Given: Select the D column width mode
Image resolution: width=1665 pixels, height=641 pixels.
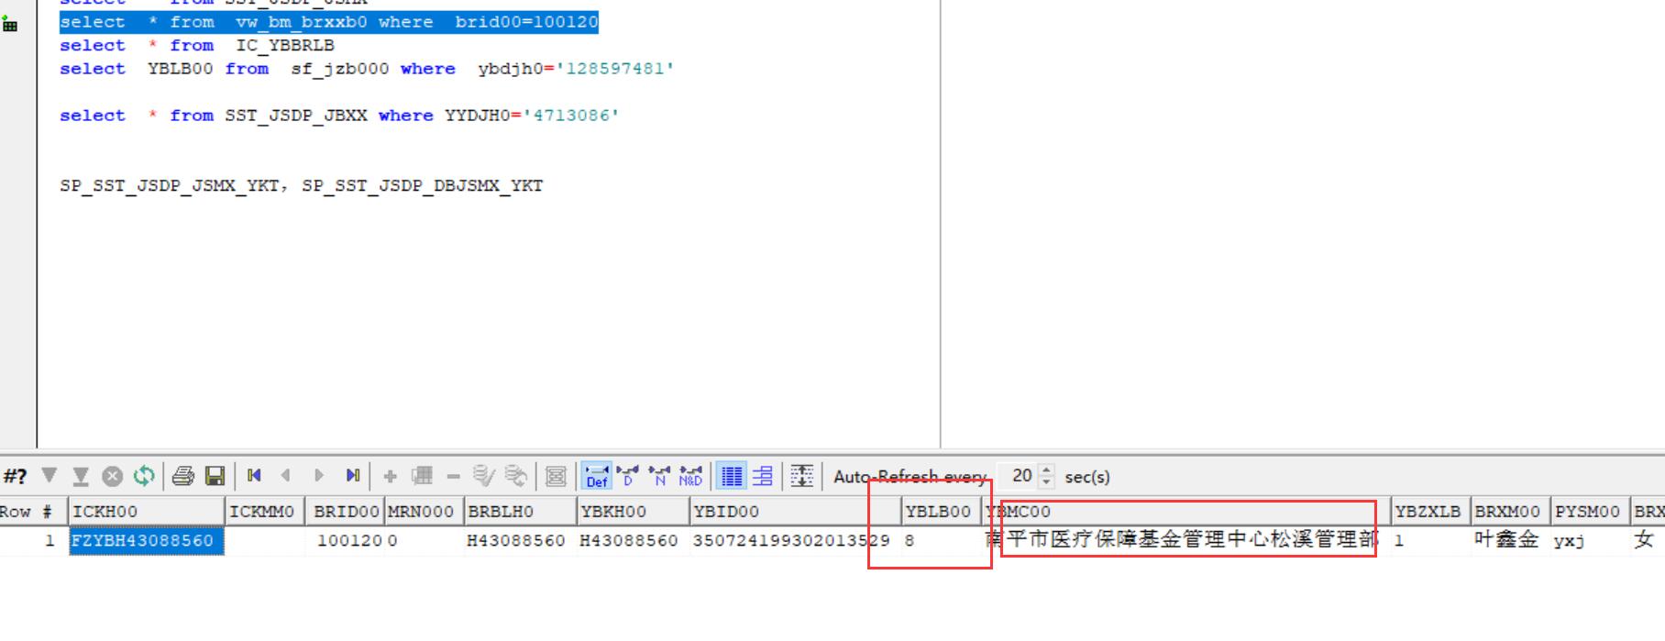Looking at the screenshot, I should click(x=628, y=475).
